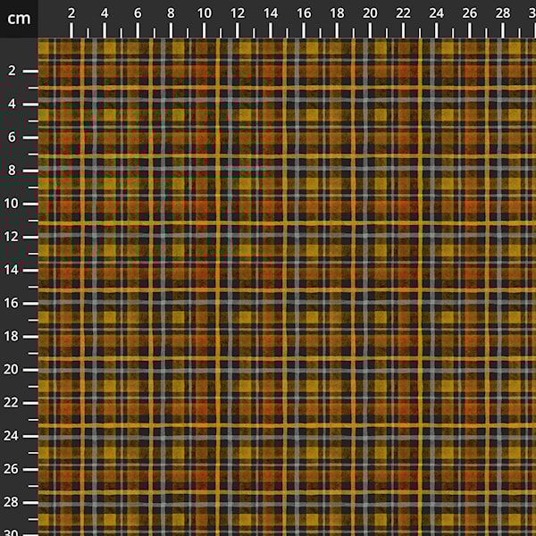Select the 22 mark on the vertical ruler
536x536 pixels.
[x=13, y=402]
